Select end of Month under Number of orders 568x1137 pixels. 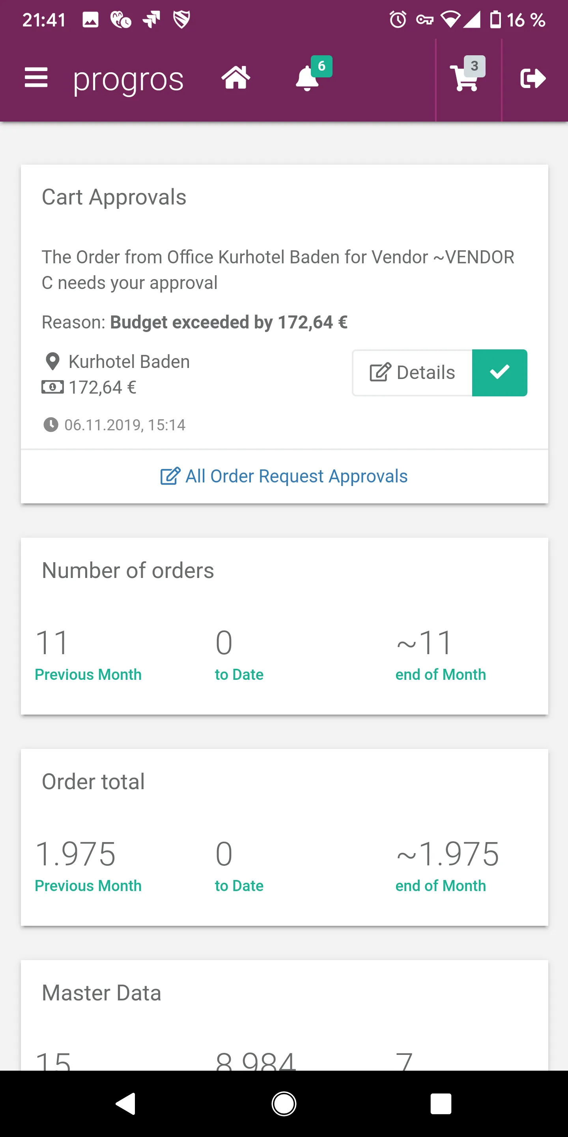click(x=441, y=674)
